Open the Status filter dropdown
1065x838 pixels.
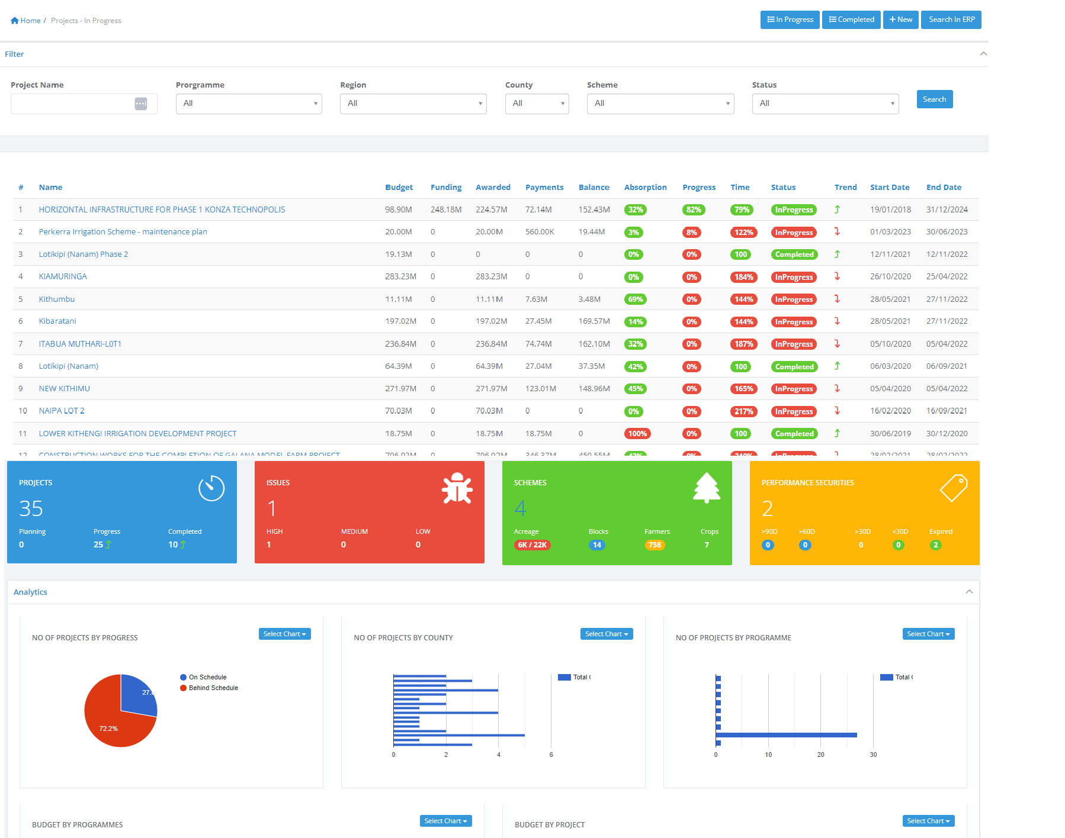tap(825, 104)
